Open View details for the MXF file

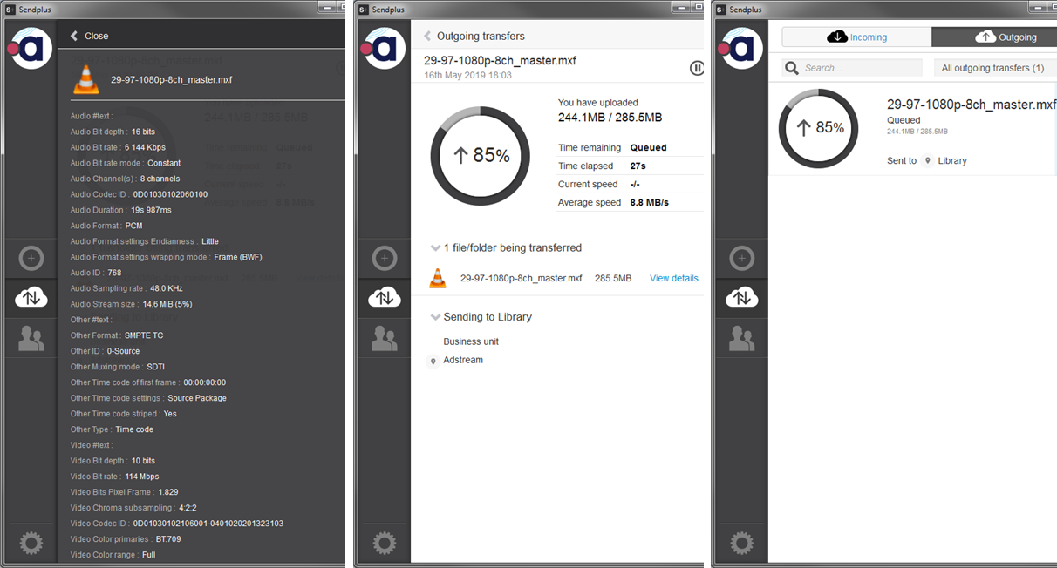(673, 278)
